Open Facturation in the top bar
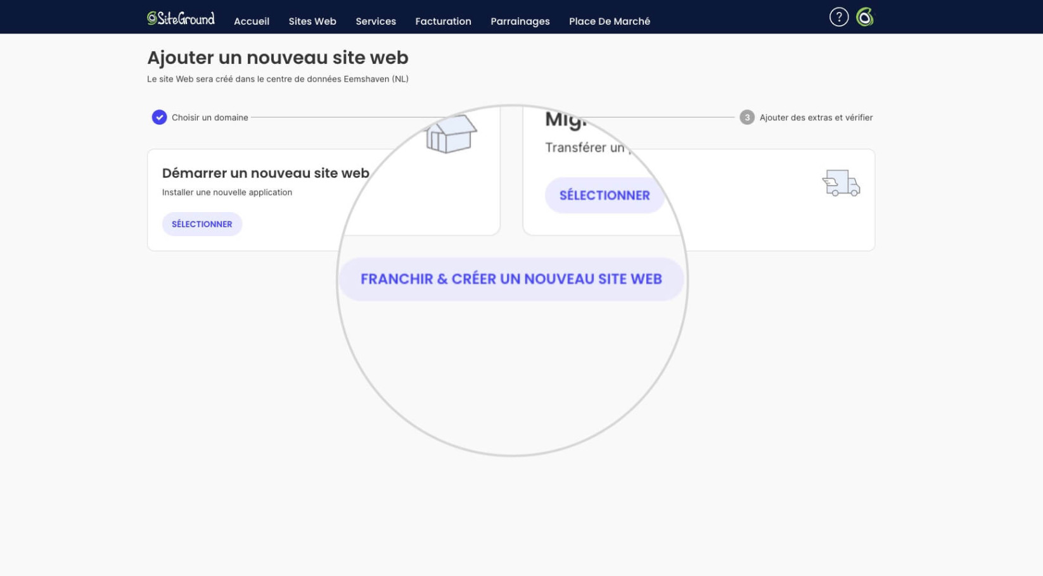Viewport: 1043px width, 576px height. pyautogui.click(x=443, y=21)
